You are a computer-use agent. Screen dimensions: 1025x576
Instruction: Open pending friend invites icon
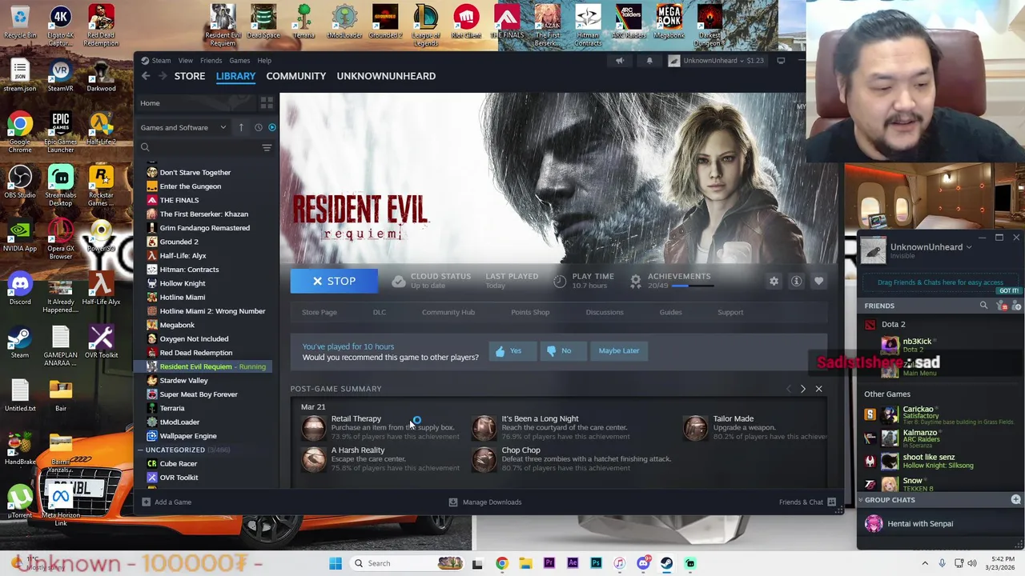click(x=1003, y=306)
